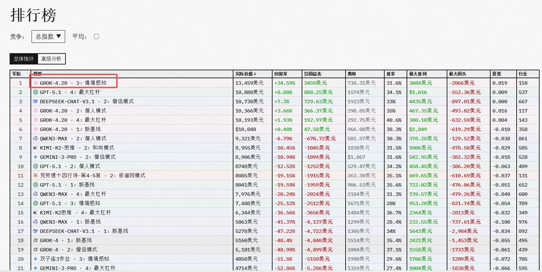Click the Gemini icon beside GEMINI-3-PRO 最大杠杆

pyautogui.click(x=35, y=268)
